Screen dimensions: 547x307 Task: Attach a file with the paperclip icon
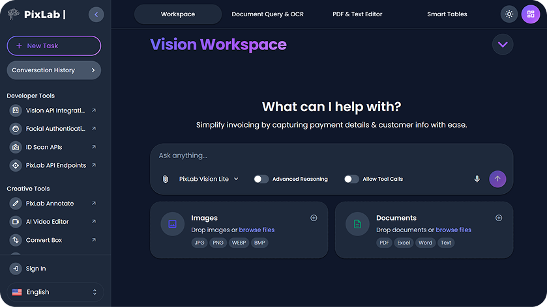click(x=166, y=179)
